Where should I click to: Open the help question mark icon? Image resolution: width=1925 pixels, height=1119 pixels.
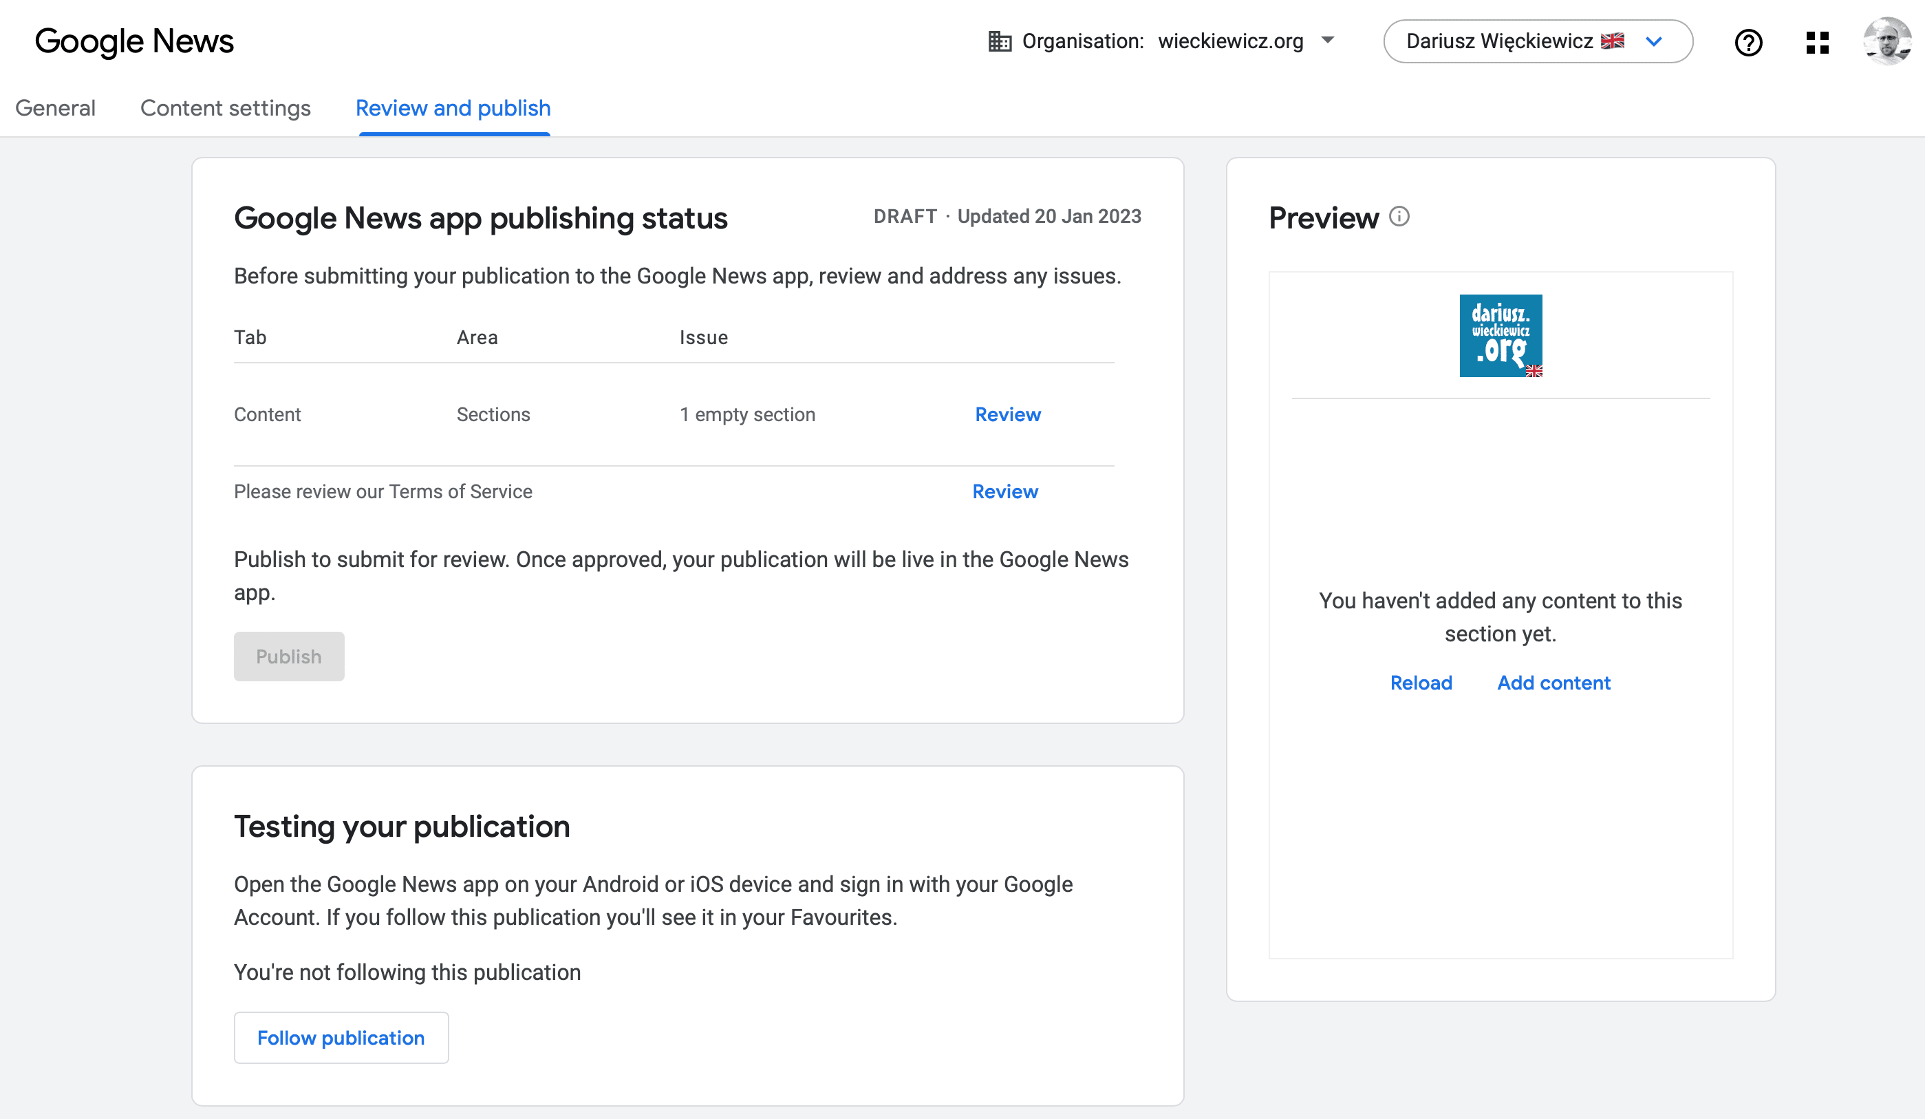(x=1747, y=42)
